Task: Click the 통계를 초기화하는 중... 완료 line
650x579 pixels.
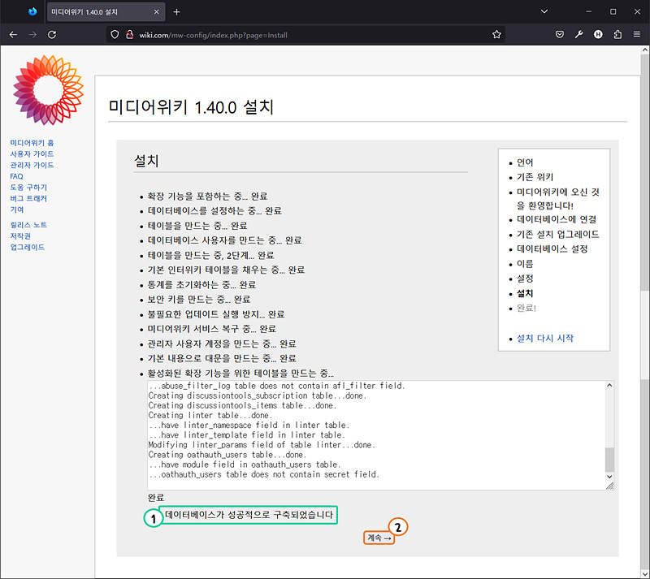Action: (201, 285)
